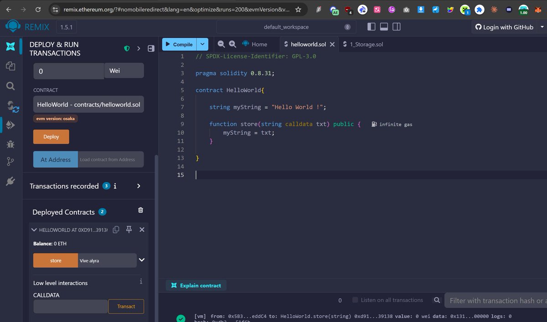
Task: Open the default_workspace selector
Action: click(x=286, y=27)
